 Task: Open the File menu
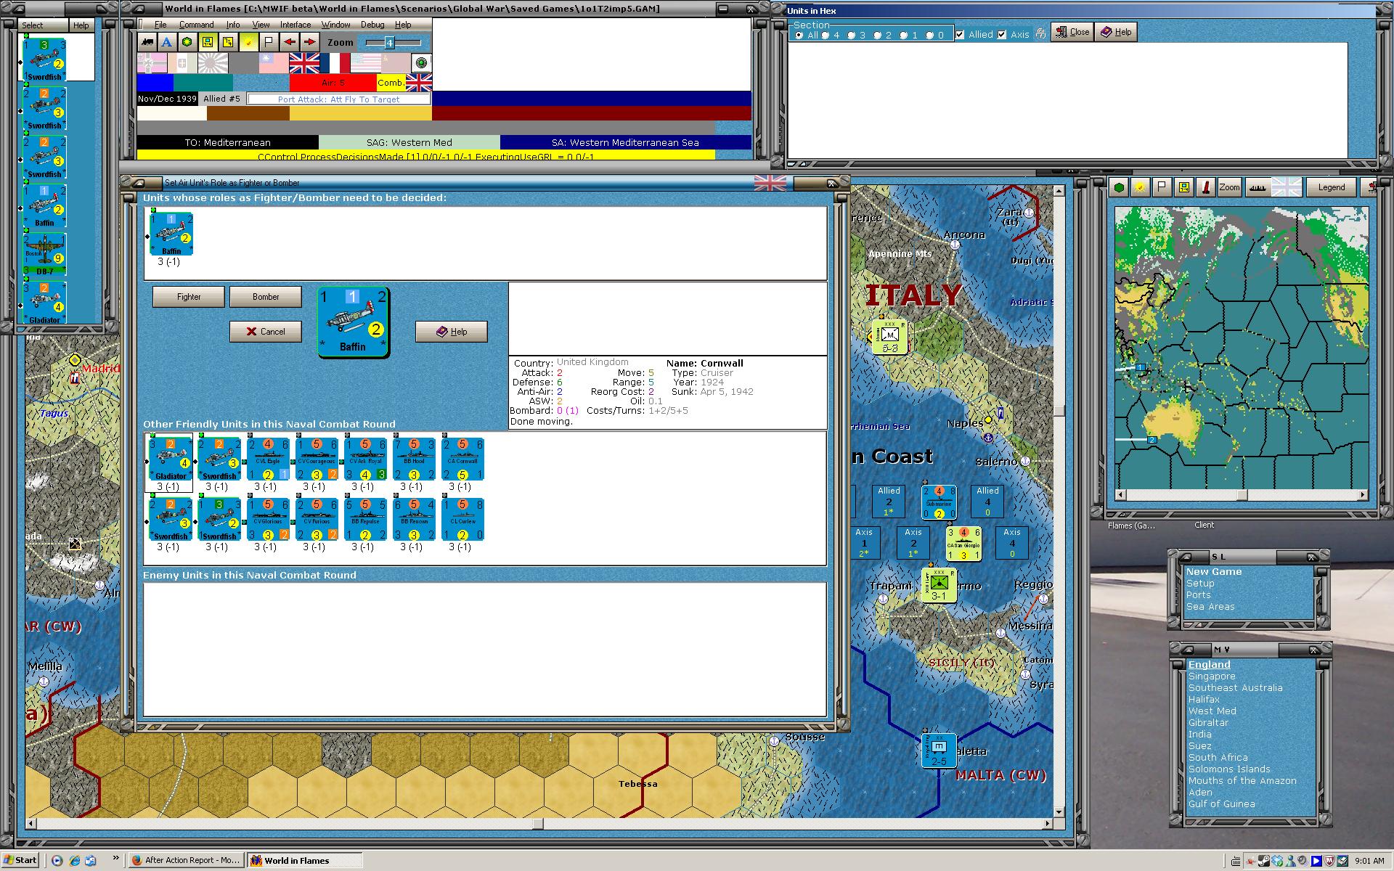click(x=160, y=25)
